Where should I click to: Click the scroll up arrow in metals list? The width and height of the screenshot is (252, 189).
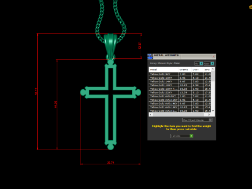(213, 69)
